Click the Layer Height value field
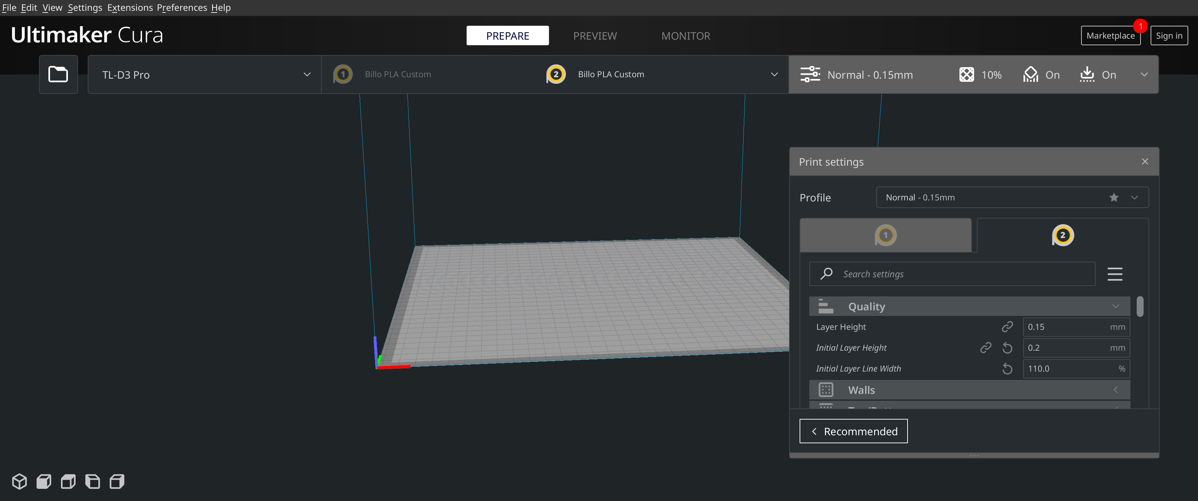Screen dimensions: 1198x501 pyautogui.click(x=1076, y=327)
